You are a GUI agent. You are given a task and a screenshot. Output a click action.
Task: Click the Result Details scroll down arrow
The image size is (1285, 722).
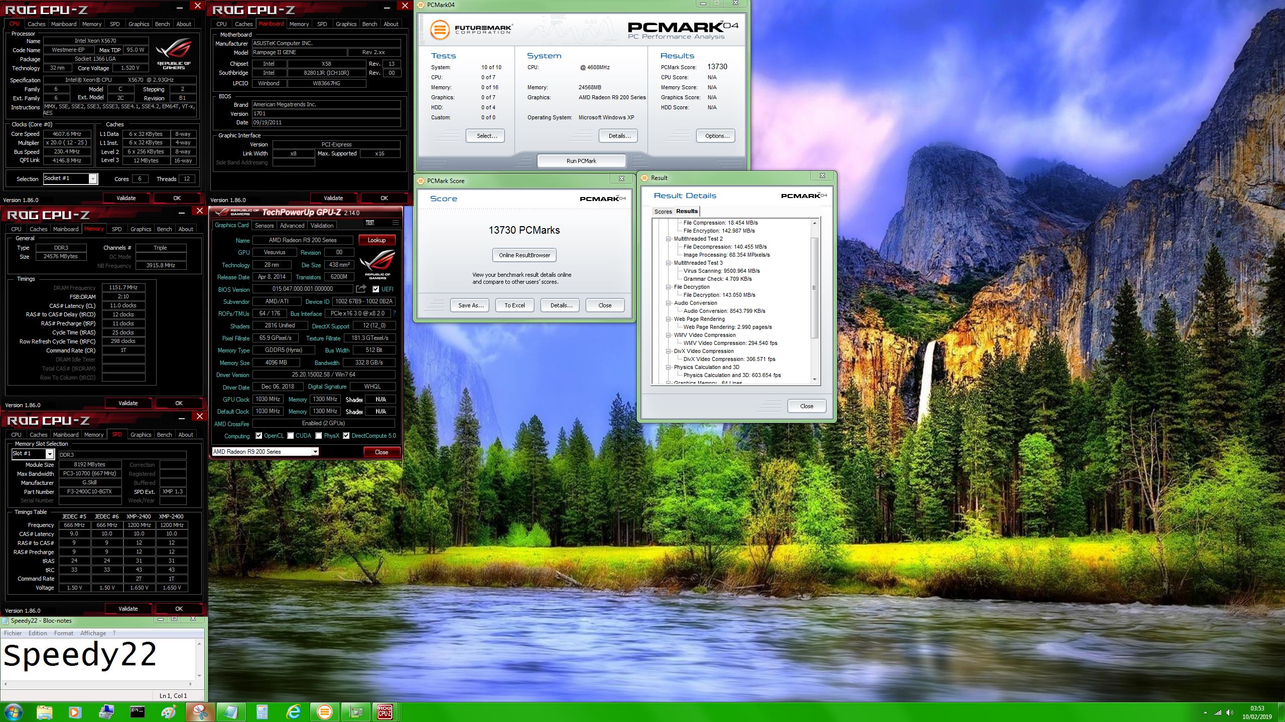(x=814, y=380)
